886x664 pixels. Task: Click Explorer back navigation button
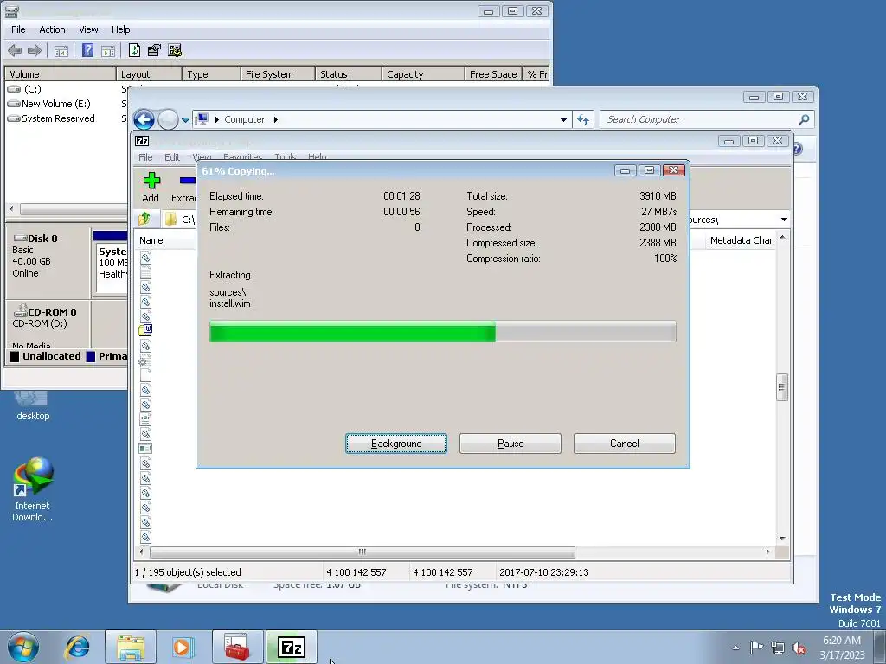pyautogui.click(x=144, y=119)
